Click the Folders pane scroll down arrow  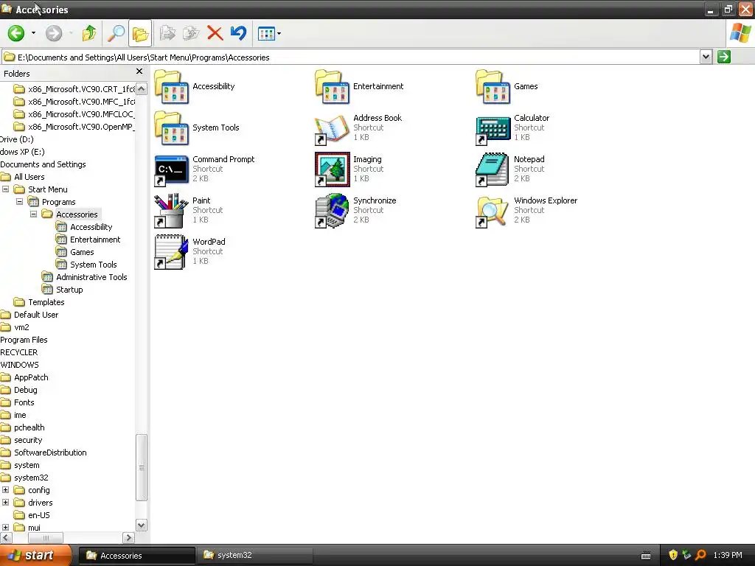[x=142, y=525]
